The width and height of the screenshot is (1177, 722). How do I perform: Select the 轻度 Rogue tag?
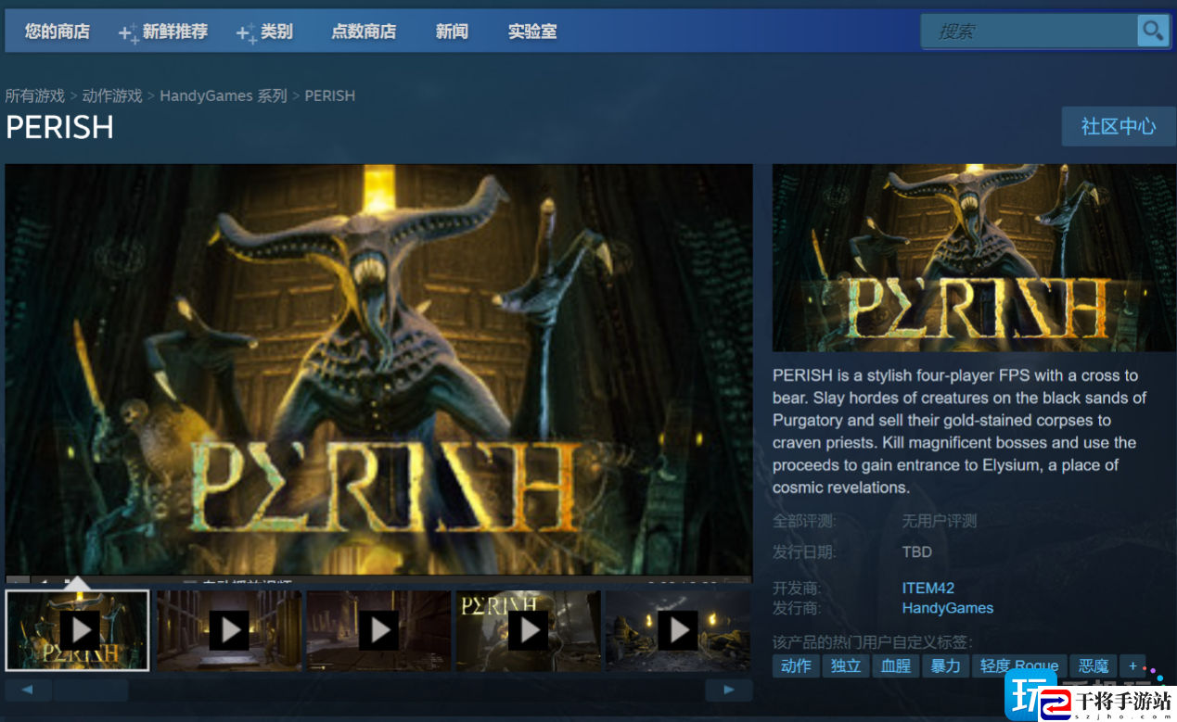pos(1019,665)
